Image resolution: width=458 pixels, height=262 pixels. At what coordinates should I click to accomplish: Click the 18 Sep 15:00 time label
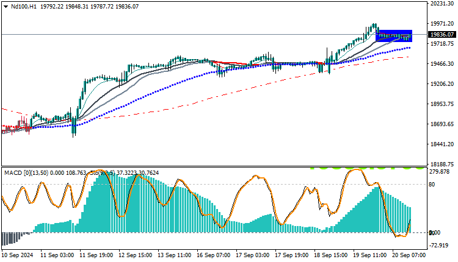click(x=331, y=255)
